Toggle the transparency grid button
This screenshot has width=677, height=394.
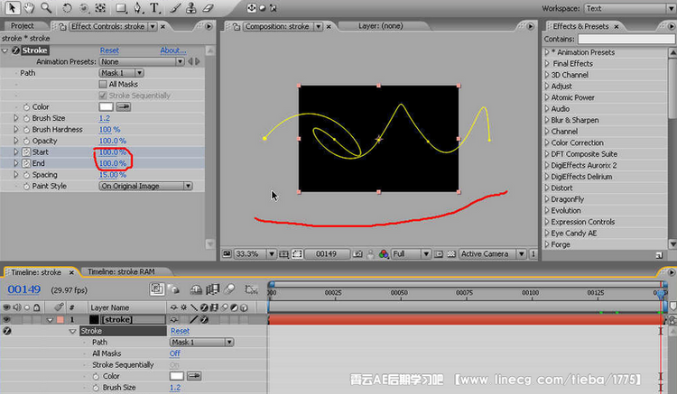tap(451, 254)
